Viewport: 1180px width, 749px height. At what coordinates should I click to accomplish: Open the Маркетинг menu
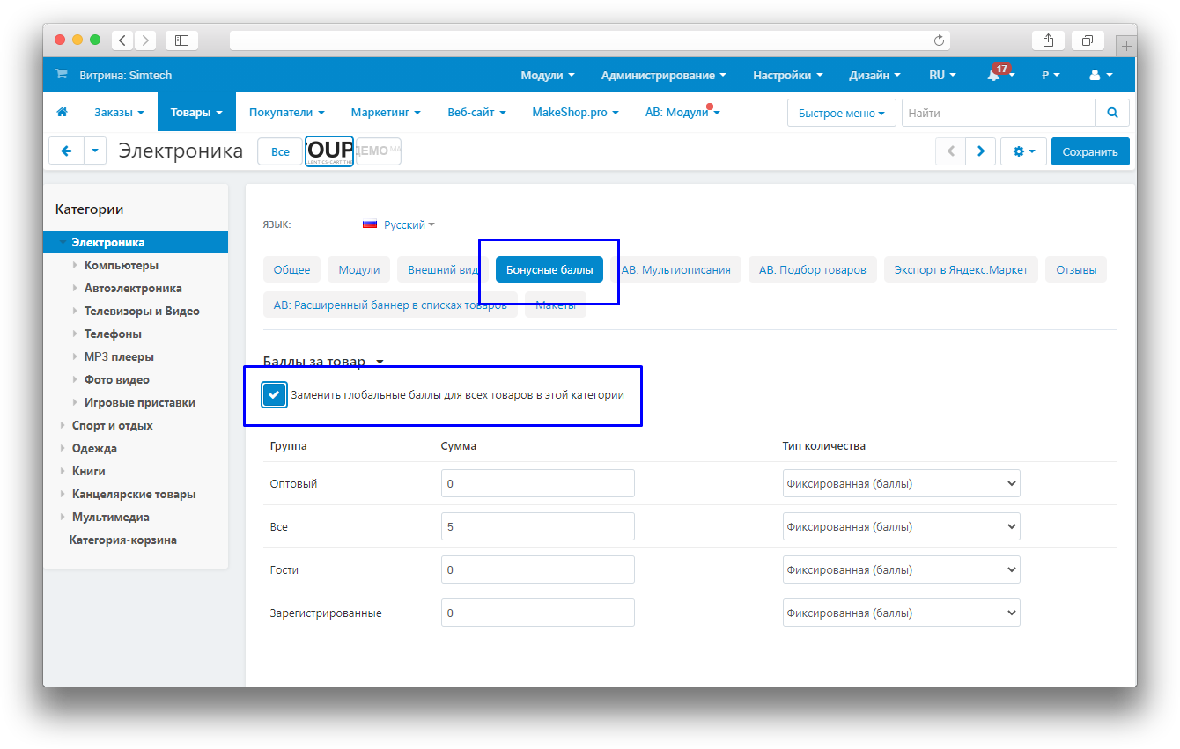click(x=385, y=113)
